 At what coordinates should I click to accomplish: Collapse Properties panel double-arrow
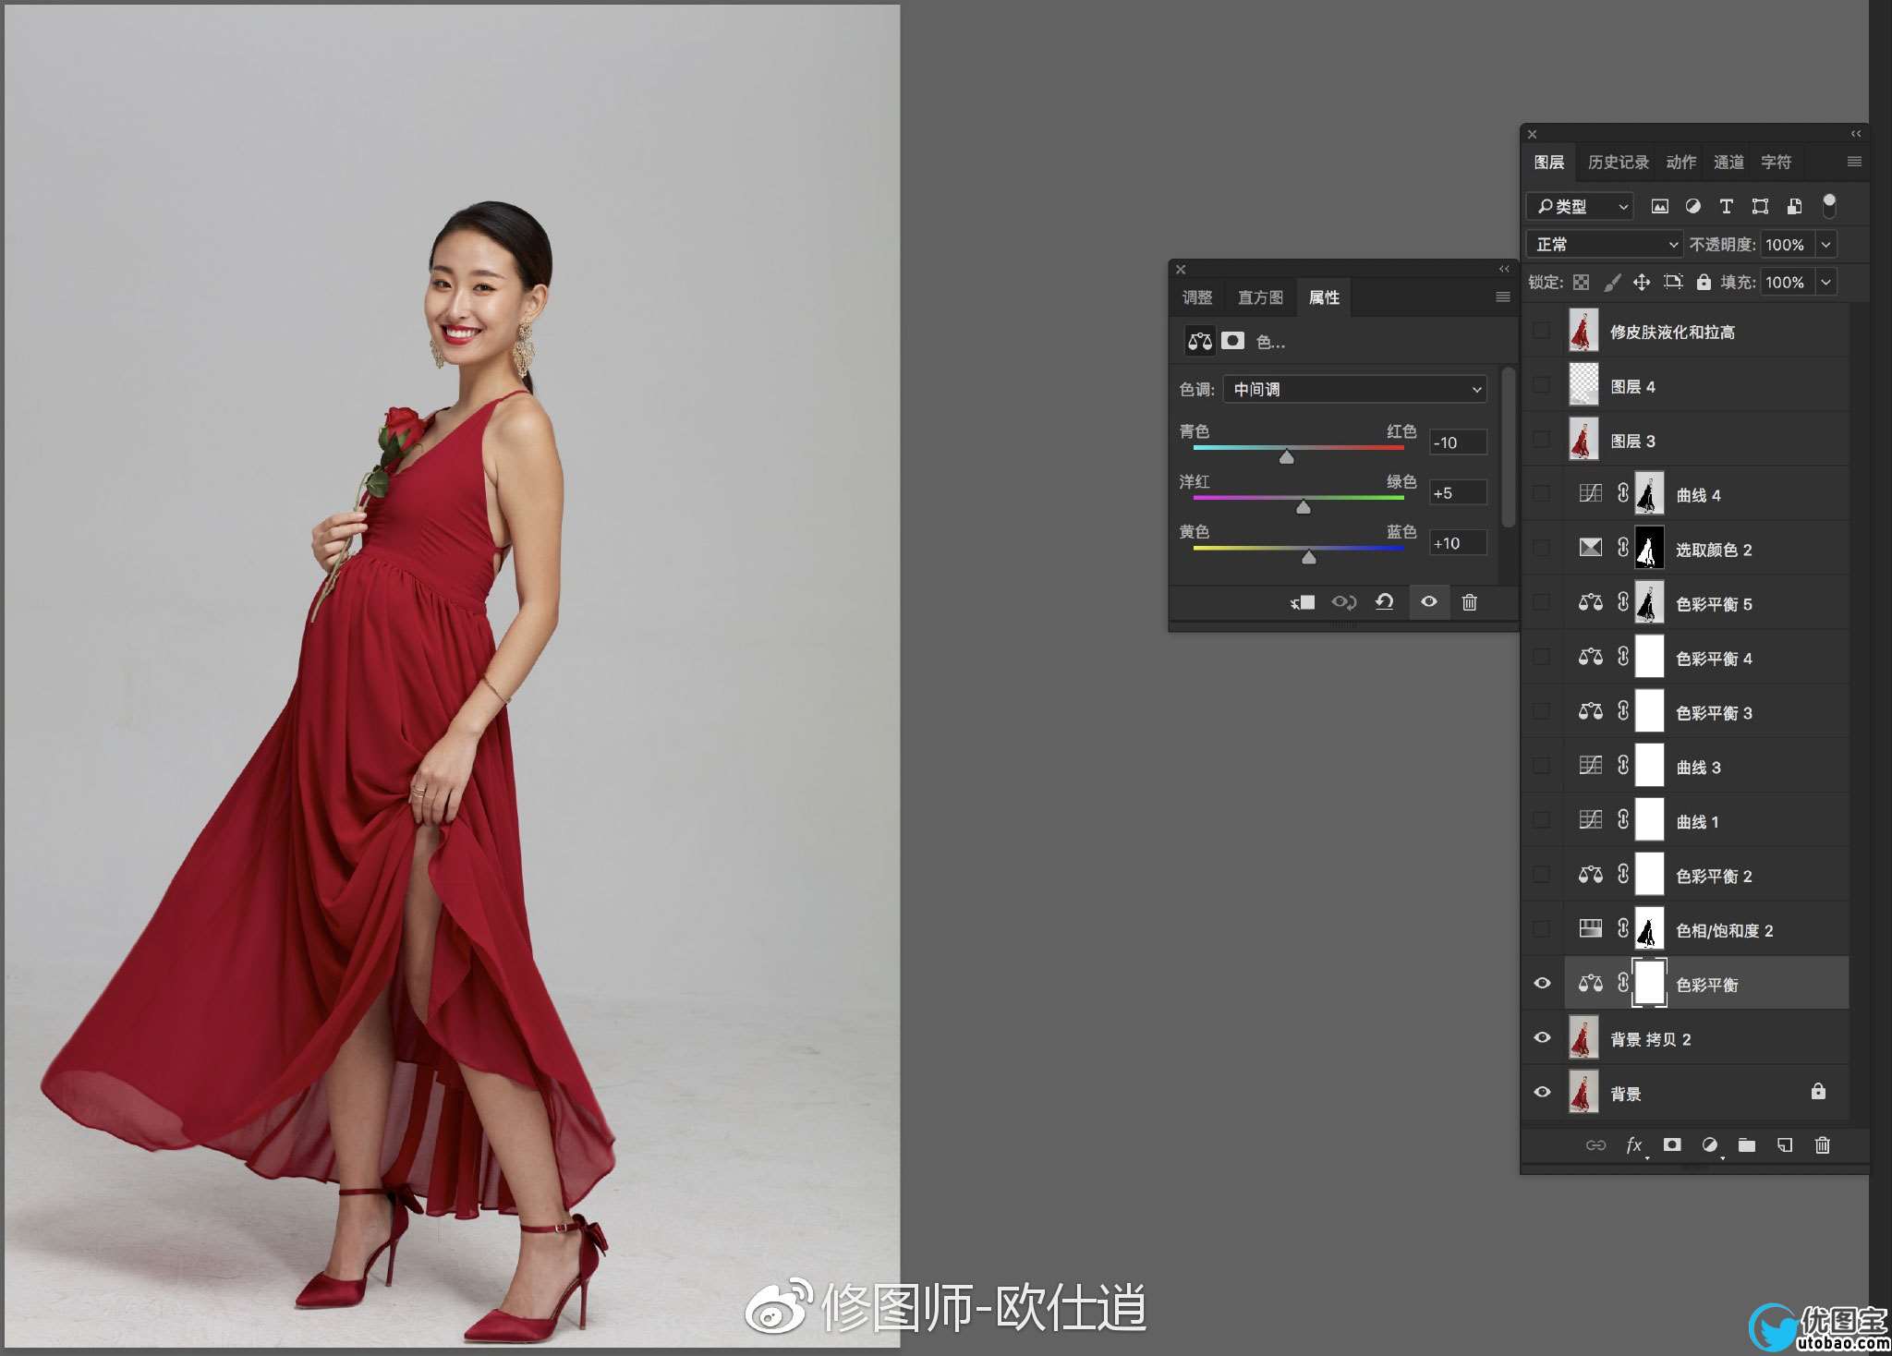point(1504,269)
